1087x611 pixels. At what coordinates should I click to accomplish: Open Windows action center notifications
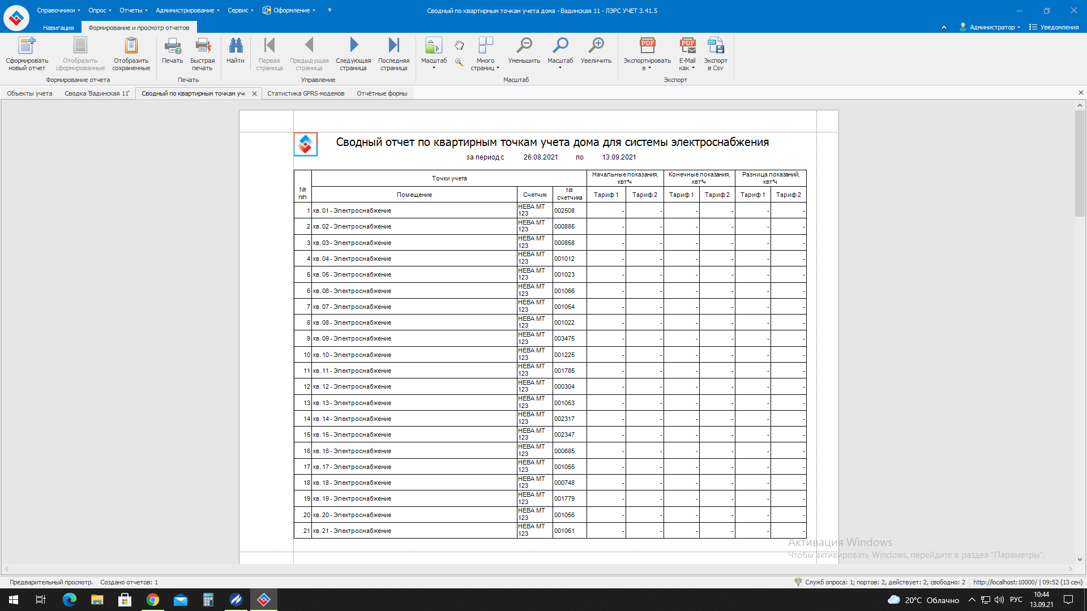[1068, 600]
